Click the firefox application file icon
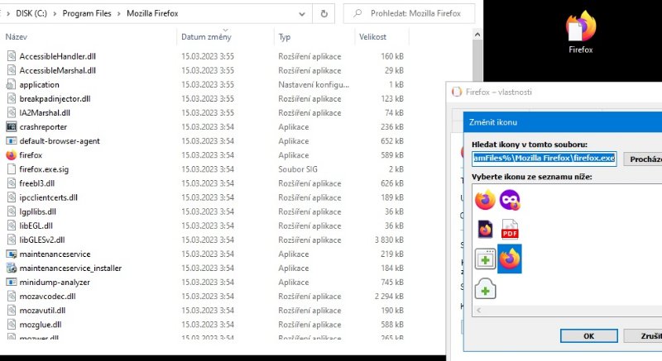The height and width of the screenshot is (361, 662). pyautogui.click(x=12, y=155)
